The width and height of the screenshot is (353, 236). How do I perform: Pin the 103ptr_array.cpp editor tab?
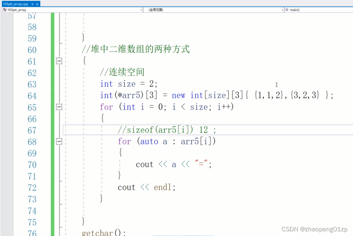pos(33,4)
